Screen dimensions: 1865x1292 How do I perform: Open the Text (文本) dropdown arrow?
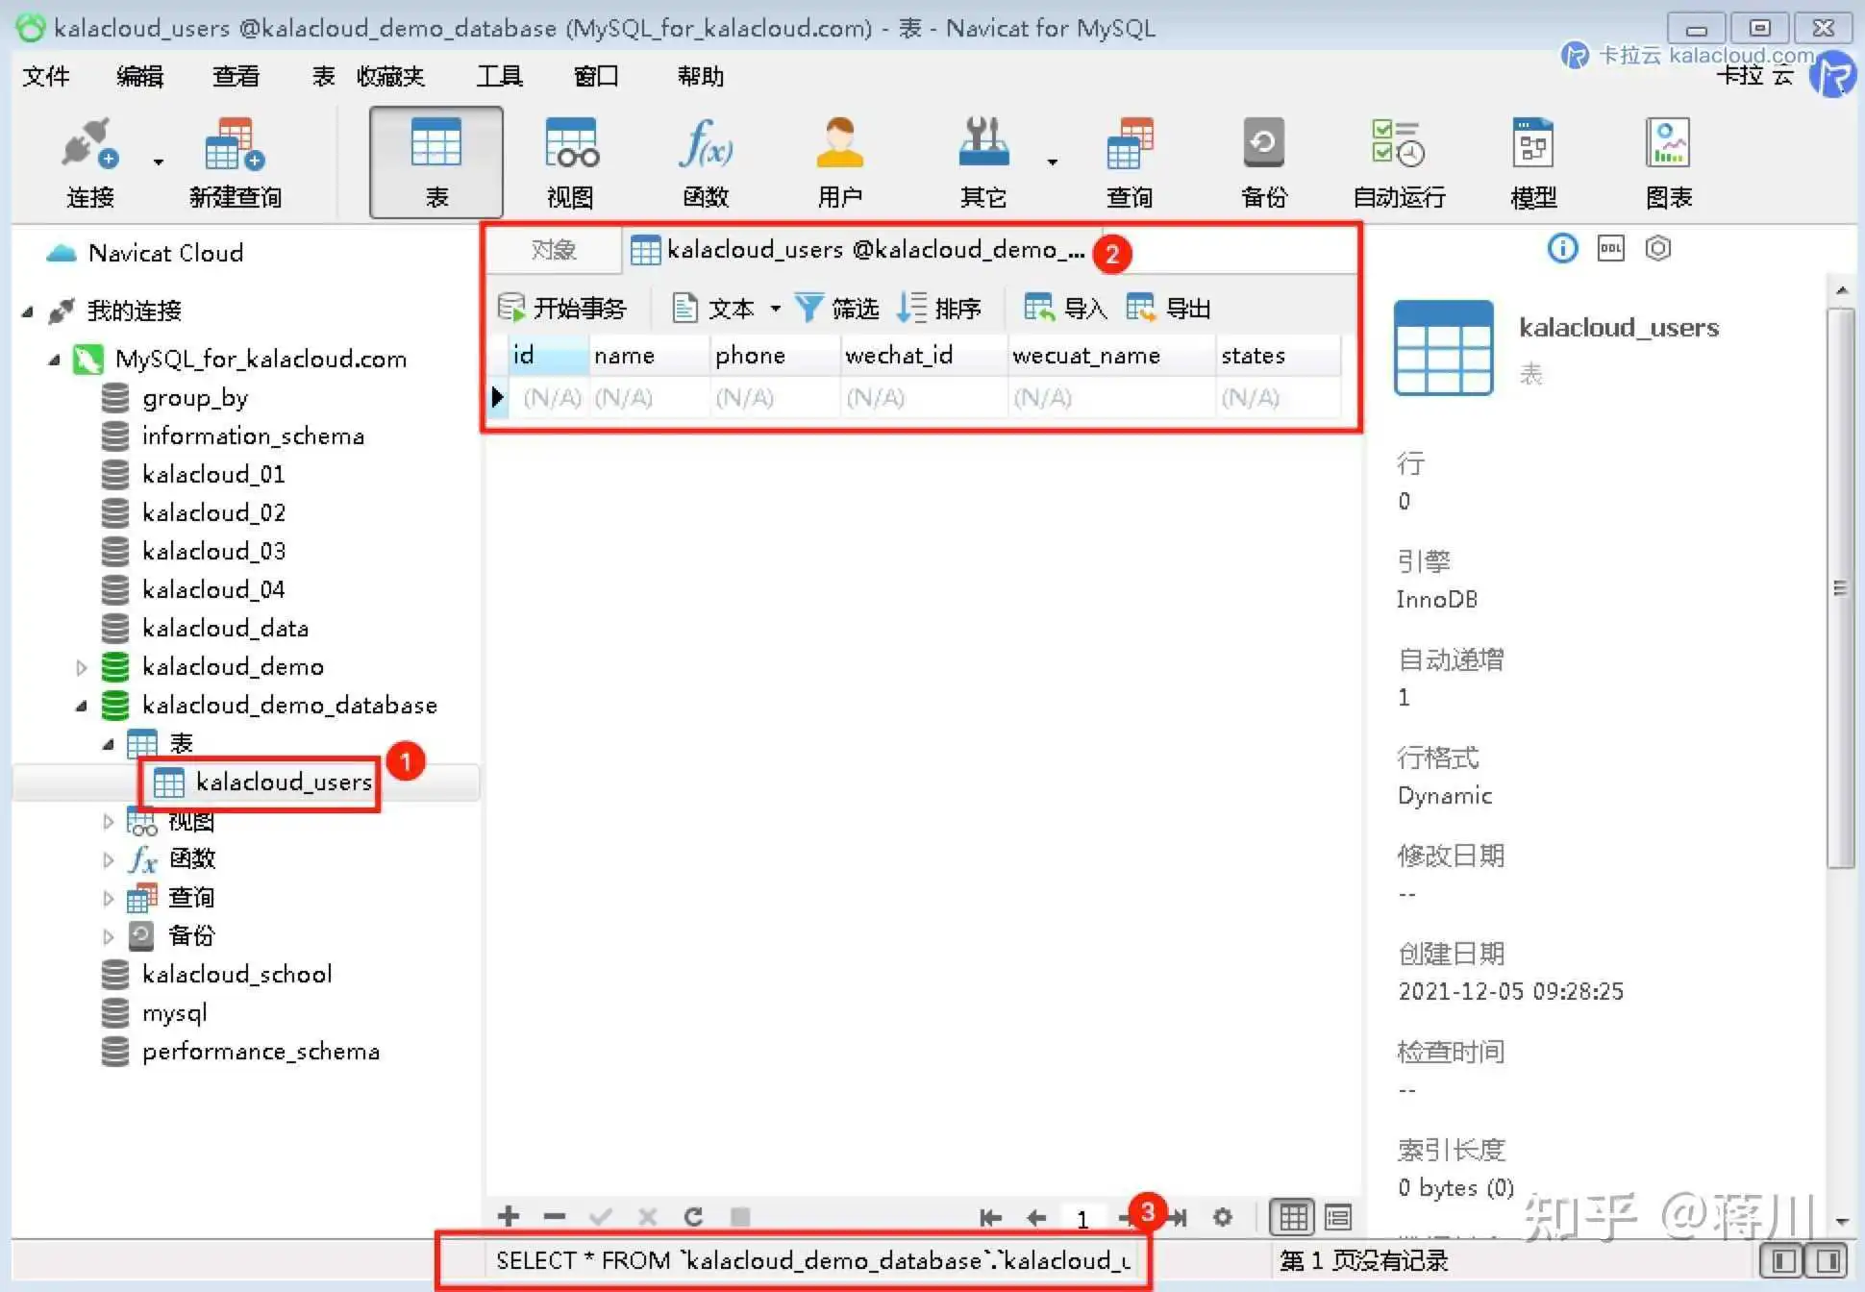[775, 309]
